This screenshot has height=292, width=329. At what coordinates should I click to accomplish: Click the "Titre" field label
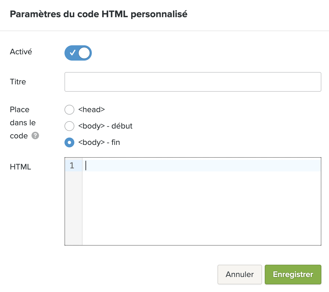click(18, 82)
